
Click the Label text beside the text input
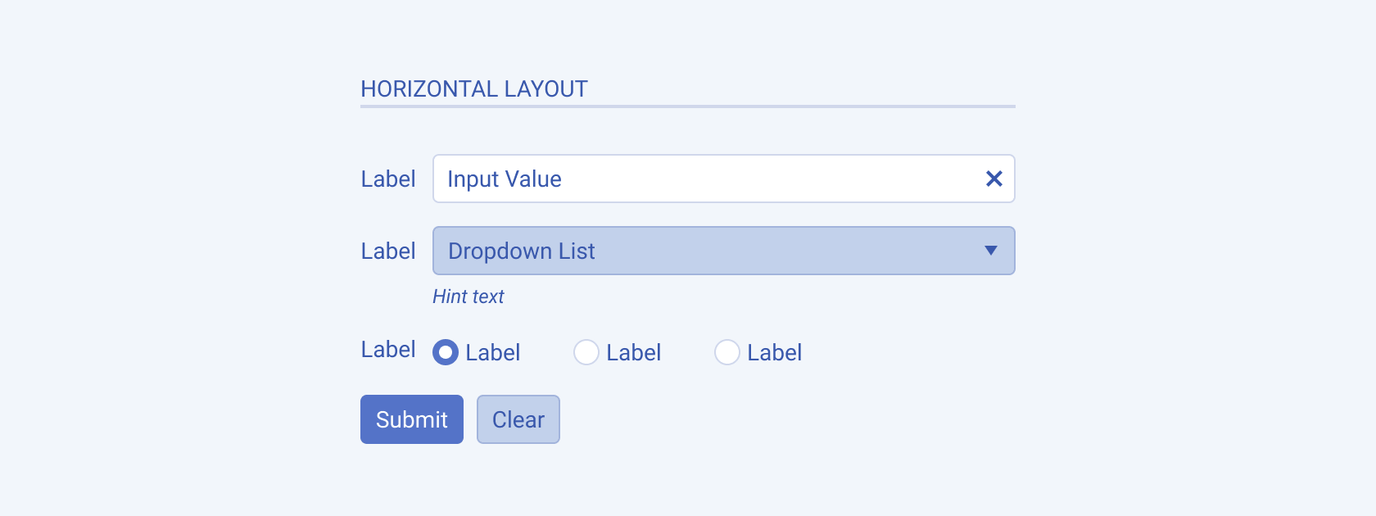[x=388, y=179]
